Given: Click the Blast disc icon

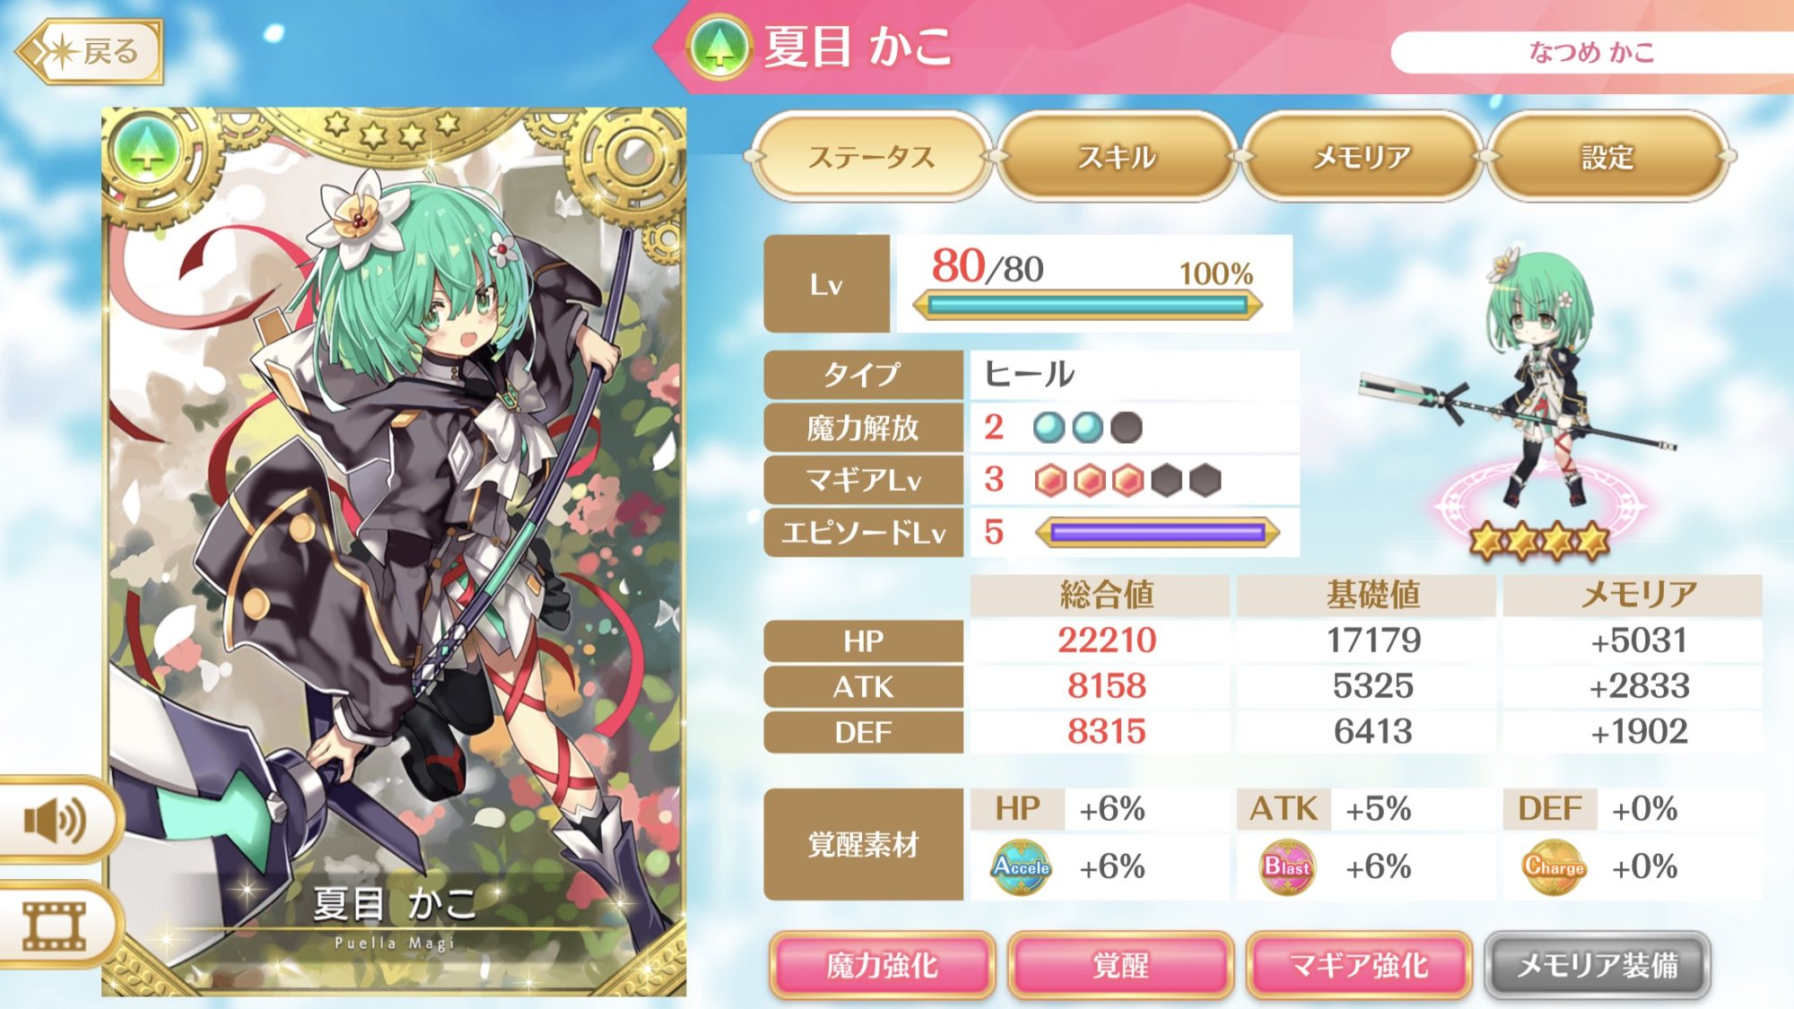Looking at the screenshot, I should 1287,866.
